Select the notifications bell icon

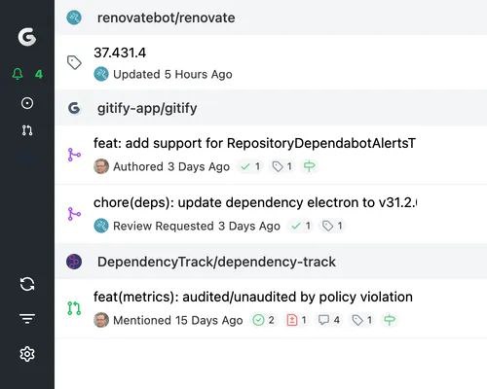pyautogui.click(x=18, y=74)
